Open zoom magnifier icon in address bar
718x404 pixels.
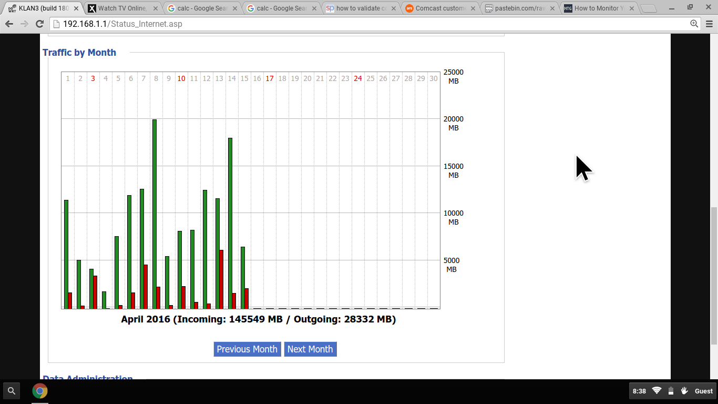click(694, 24)
